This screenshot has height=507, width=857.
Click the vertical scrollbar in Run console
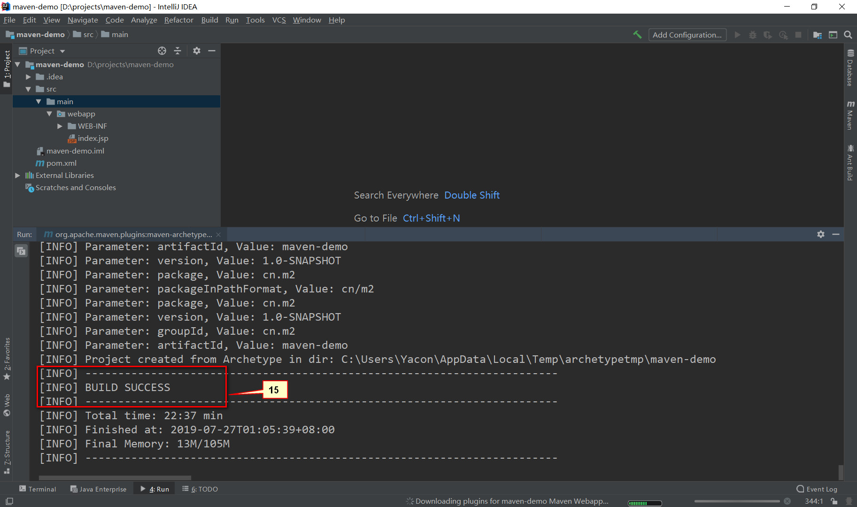coord(841,472)
